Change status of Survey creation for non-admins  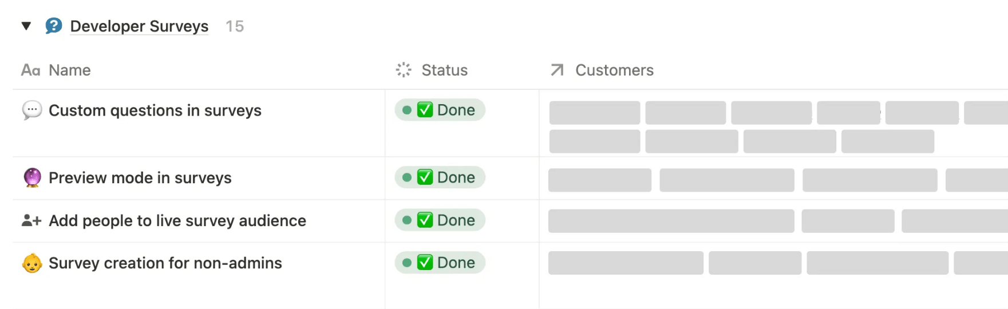[440, 263]
